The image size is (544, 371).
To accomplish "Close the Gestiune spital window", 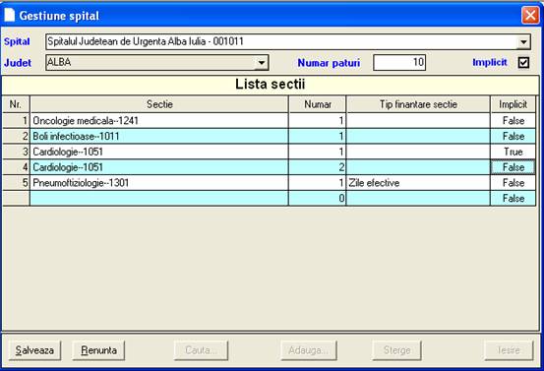I will [530, 16].
